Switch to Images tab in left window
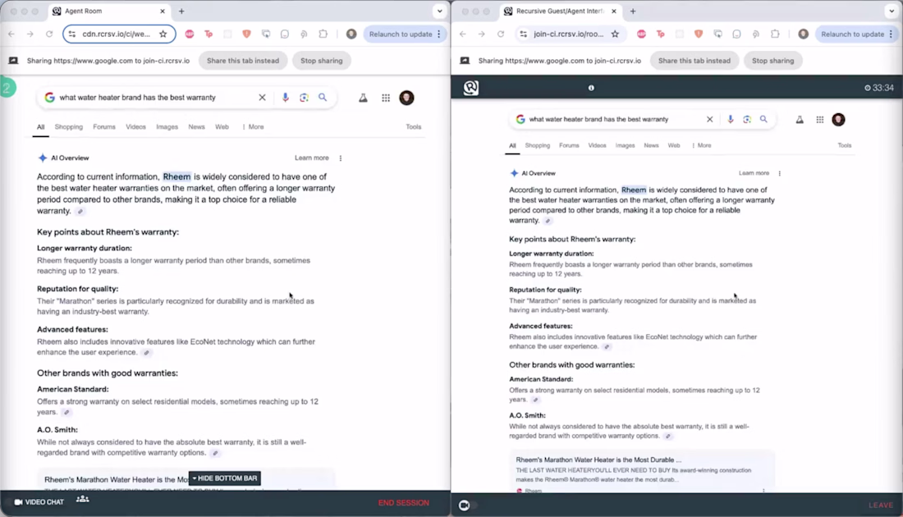 (x=167, y=126)
